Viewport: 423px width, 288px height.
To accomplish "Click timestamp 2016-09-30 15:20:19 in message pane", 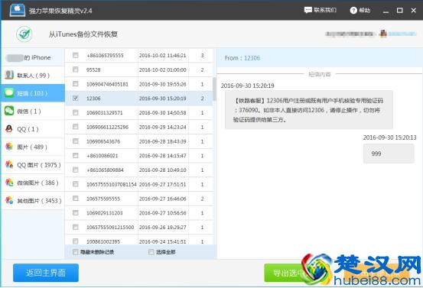I will [x=248, y=86].
